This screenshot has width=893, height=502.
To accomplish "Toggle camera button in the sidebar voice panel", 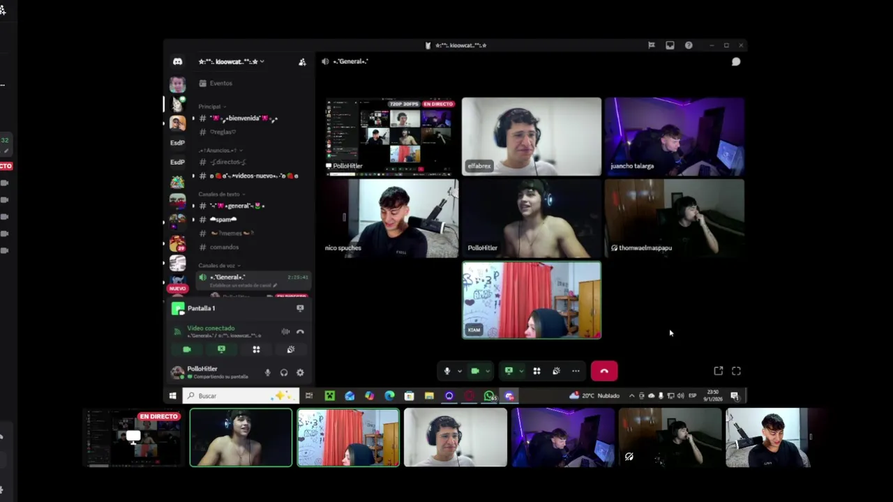I will point(187,349).
